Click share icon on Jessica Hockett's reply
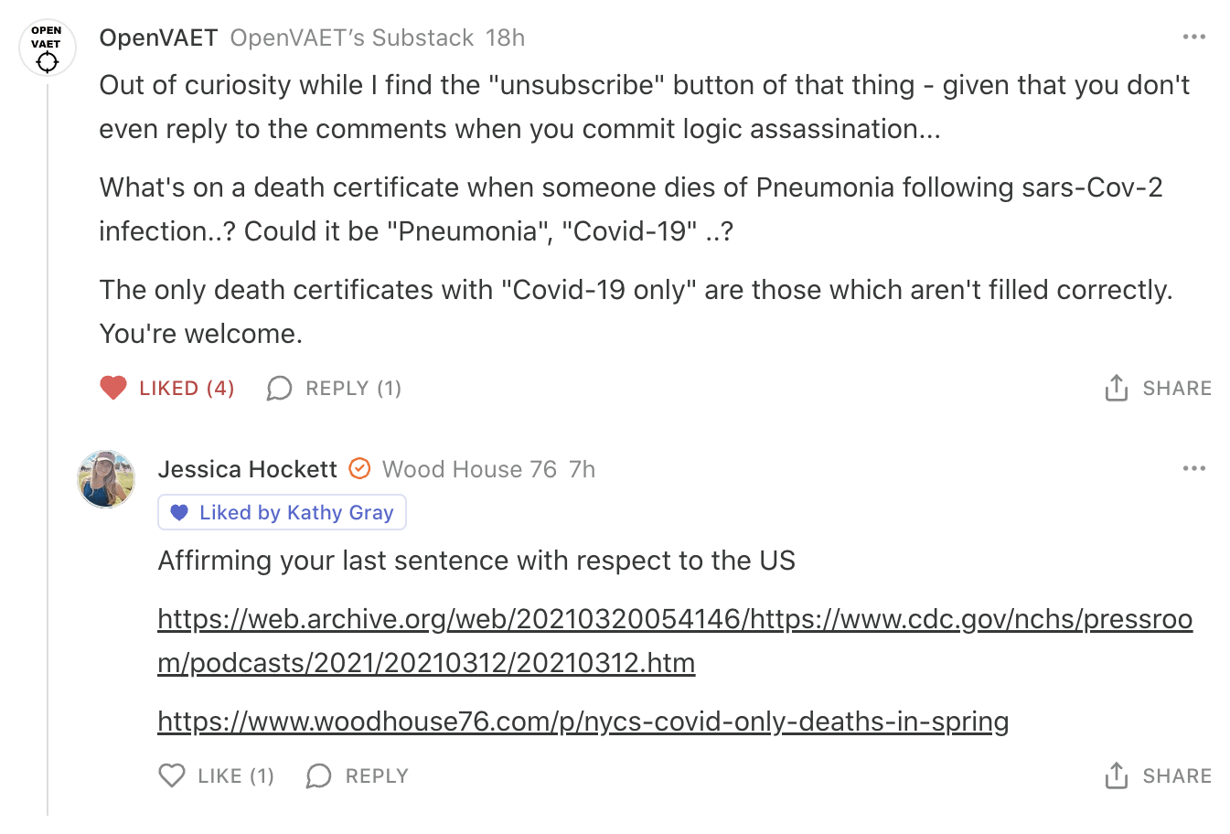This screenshot has width=1230, height=834. tap(1116, 776)
